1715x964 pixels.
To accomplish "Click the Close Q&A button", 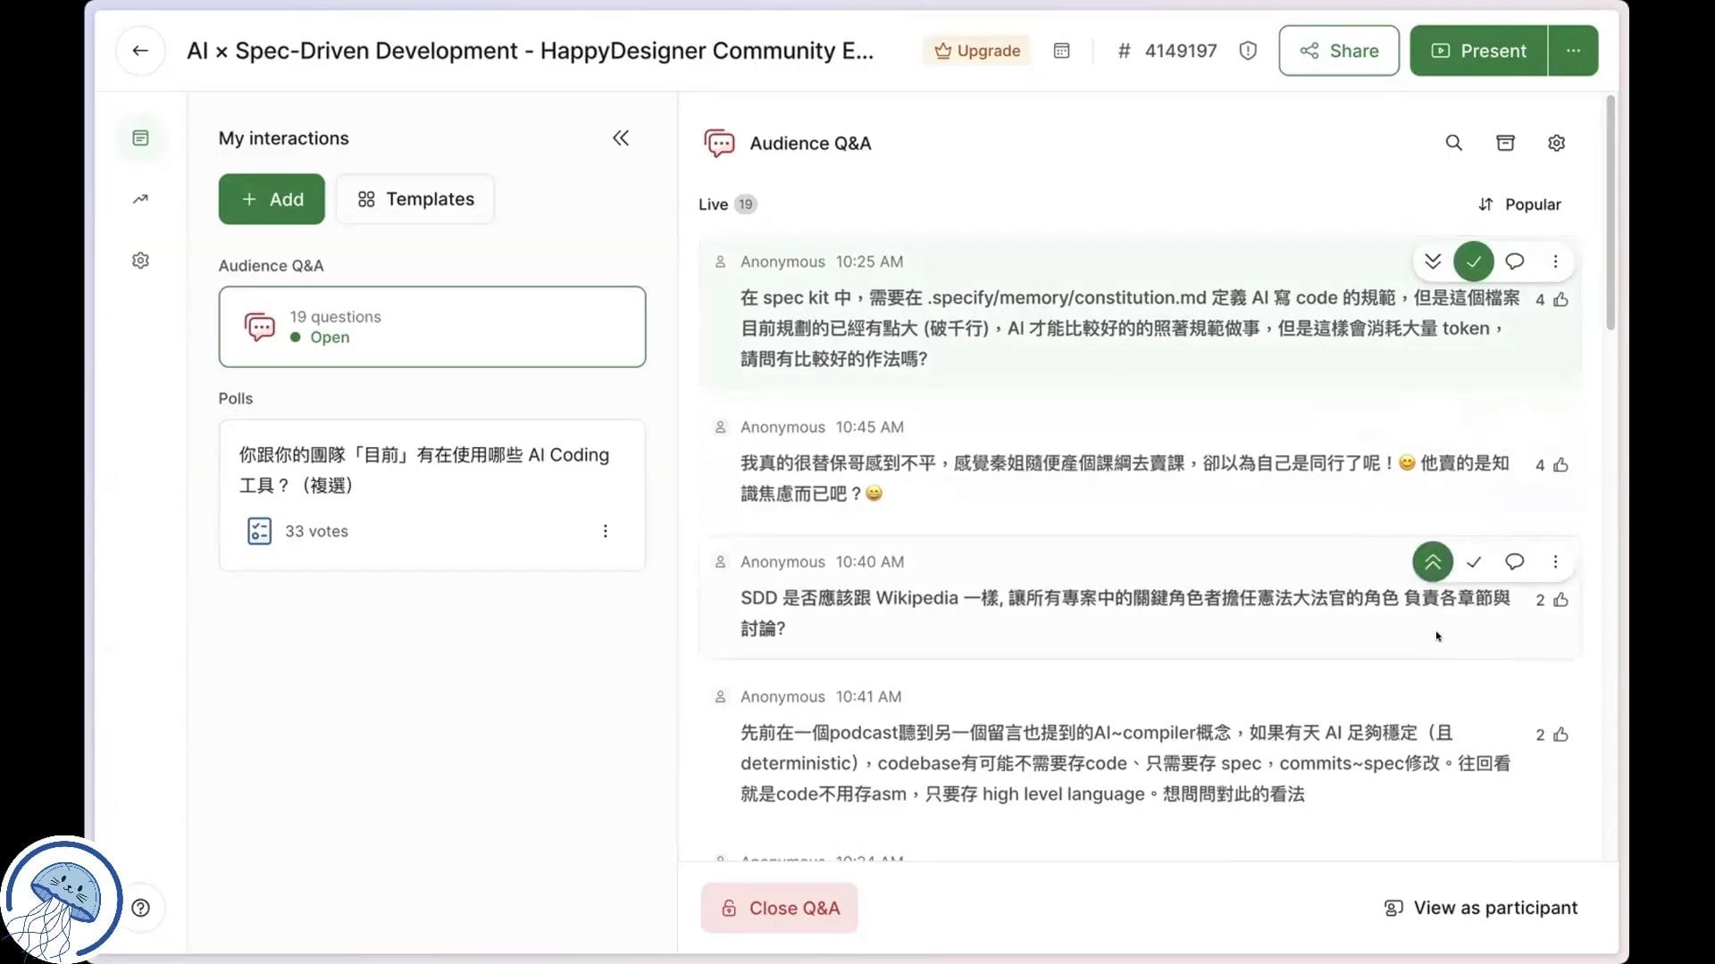I will tap(779, 908).
